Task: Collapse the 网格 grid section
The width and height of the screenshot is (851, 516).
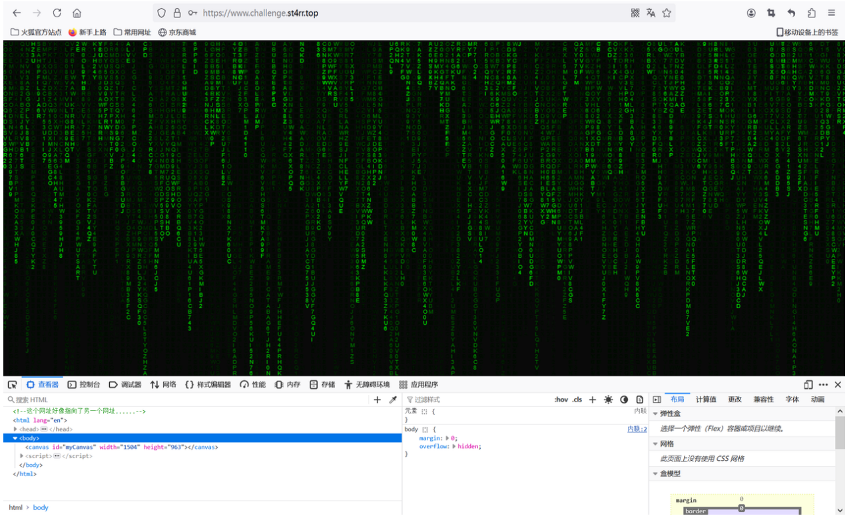Action: click(x=655, y=444)
